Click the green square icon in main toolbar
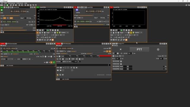 point(7,5)
